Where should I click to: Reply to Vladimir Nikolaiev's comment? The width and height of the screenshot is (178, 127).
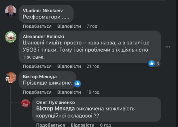69,26
